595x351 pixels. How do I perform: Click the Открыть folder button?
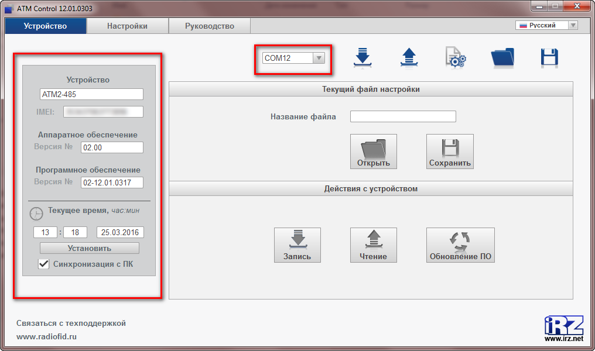click(374, 151)
